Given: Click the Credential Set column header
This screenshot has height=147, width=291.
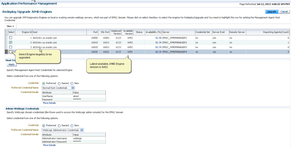Looking at the screenshot, I should [203, 32].
